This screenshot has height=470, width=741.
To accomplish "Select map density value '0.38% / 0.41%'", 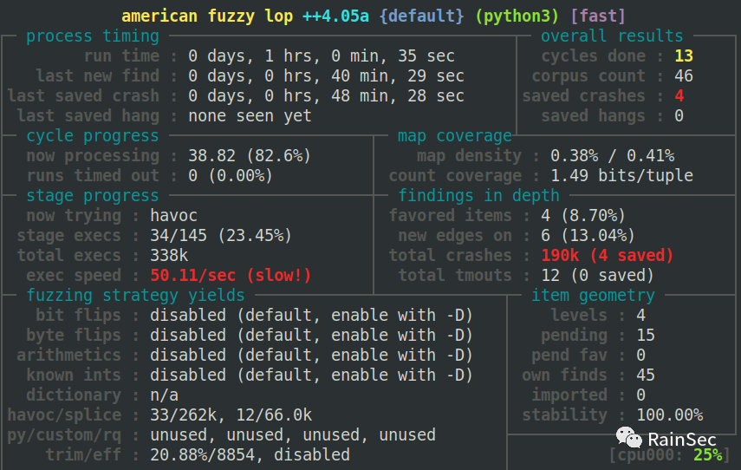I will click(613, 155).
